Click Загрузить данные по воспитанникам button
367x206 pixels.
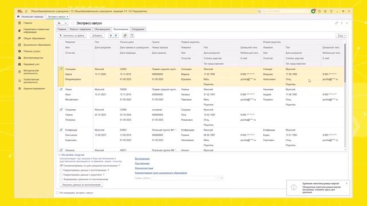pos(81,185)
